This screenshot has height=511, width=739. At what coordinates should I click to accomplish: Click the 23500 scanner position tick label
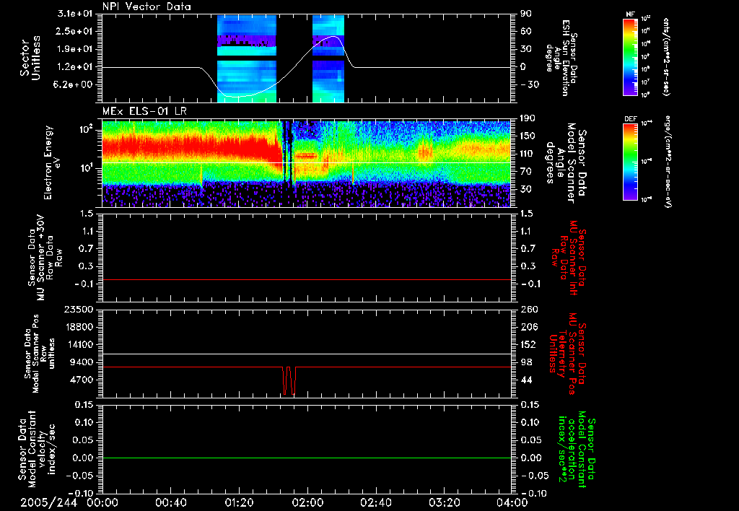click(79, 309)
